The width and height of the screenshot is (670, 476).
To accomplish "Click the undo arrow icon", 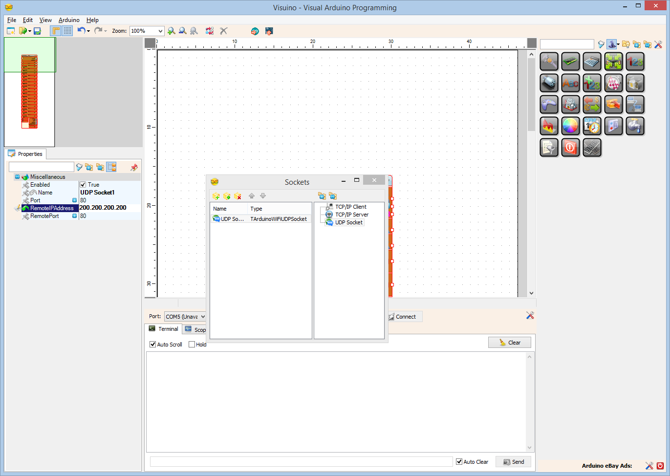I will click(81, 30).
